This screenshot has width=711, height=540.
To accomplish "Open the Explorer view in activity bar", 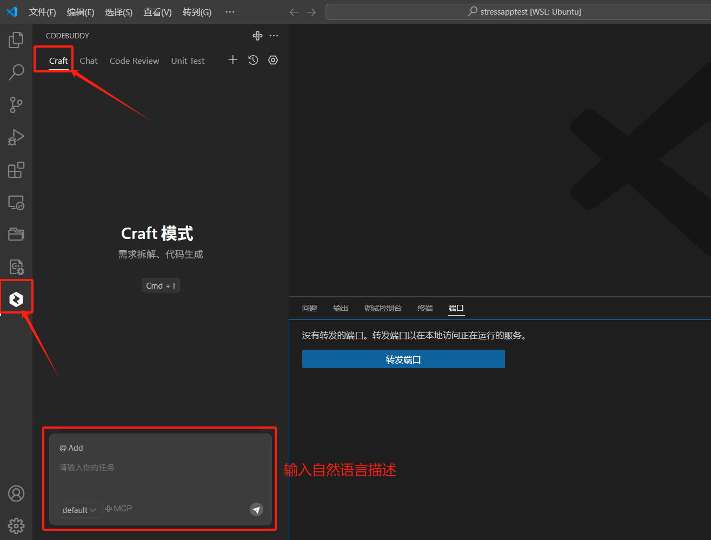I will pyautogui.click(x=16, y=39).
